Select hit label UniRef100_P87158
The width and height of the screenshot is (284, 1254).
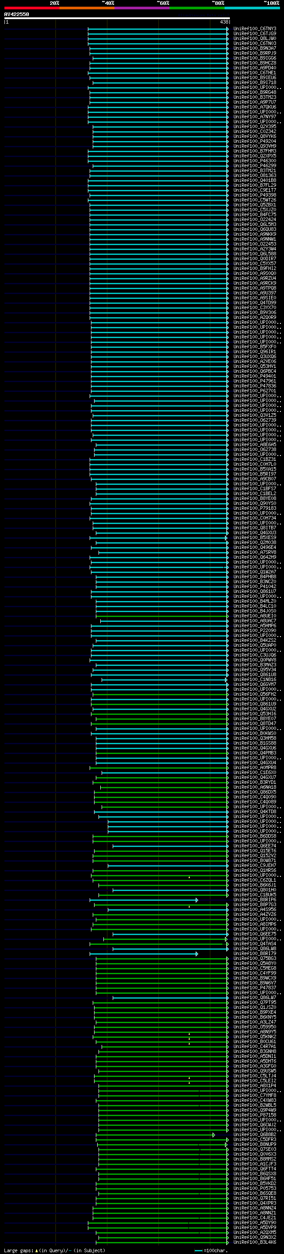pyautogui.click(x=254, y=1115)
